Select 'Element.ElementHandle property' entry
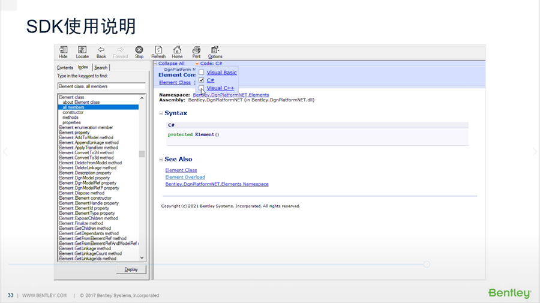The width and height of the screenshot is (540, 303). point(89,203)
